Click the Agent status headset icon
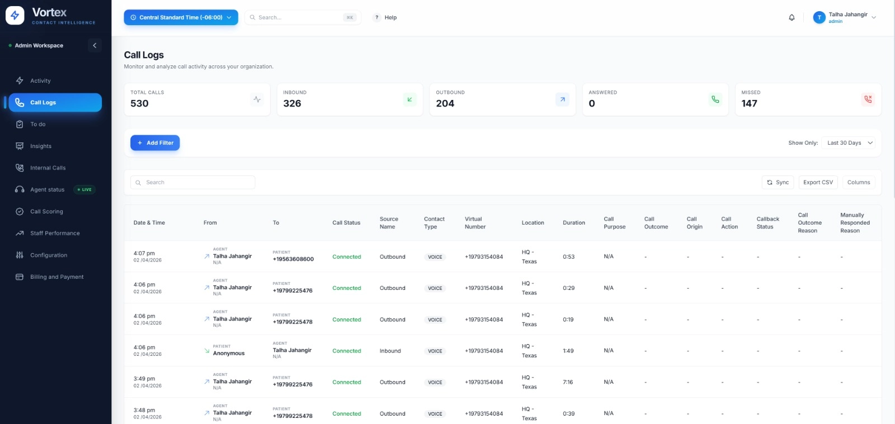This screenshot has height=424, width=895. (20, 189)
